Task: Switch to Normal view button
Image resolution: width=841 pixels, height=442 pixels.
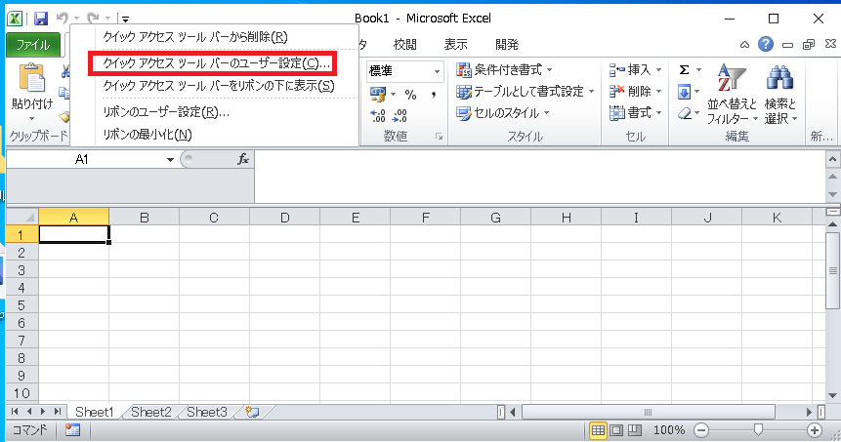Action: [x=598, y=430]
